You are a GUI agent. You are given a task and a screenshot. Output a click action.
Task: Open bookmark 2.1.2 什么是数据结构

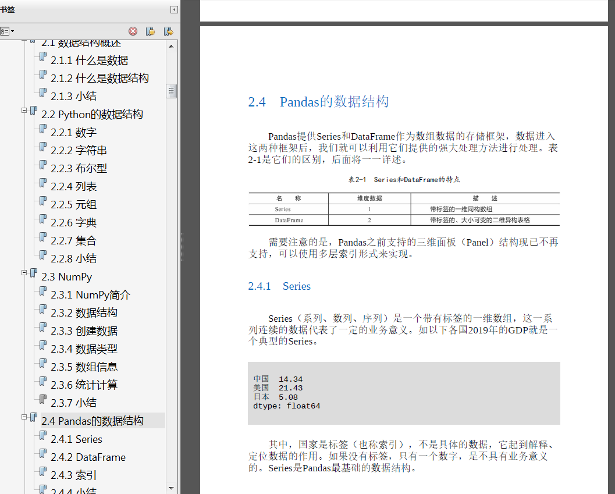99,78
